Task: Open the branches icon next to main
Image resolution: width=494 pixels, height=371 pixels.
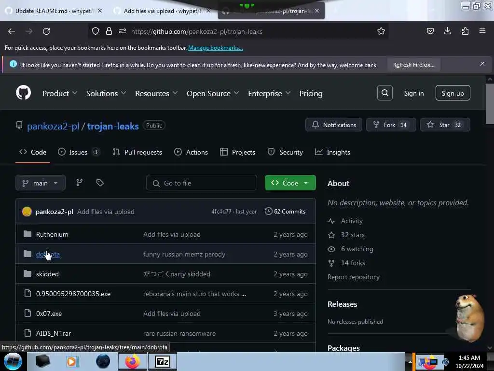Action: [80, 183]
